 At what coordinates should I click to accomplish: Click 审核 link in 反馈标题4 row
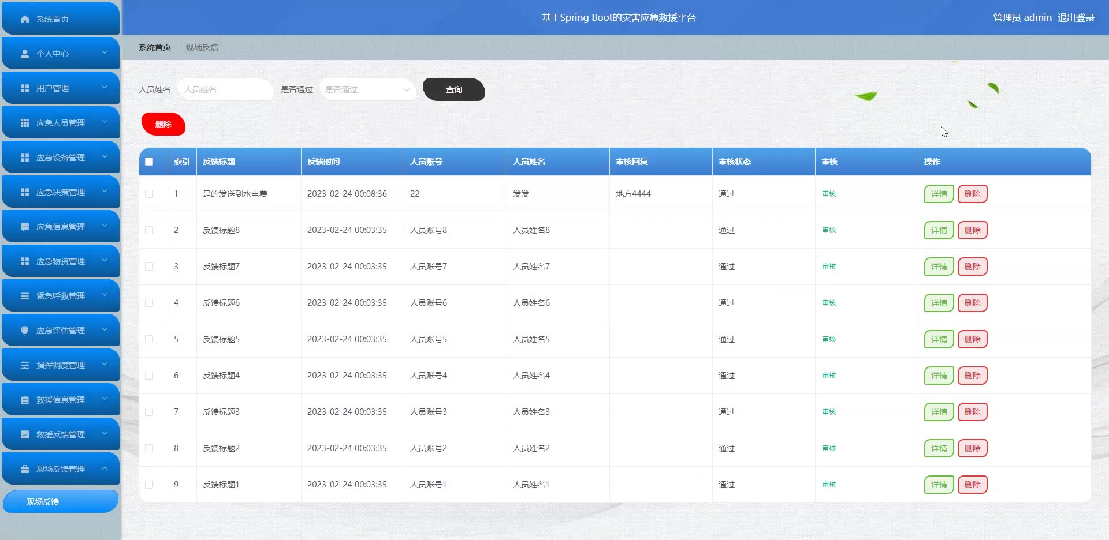(x=829, y=376)
